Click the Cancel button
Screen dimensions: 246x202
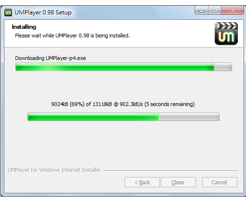pyautogui.click(x=220, y=182)
